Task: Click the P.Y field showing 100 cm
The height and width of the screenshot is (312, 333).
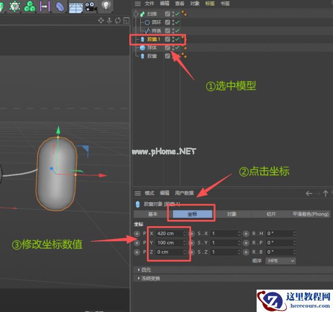Action: (171, 243)
